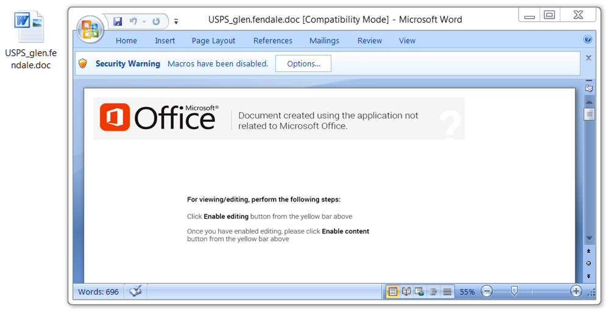
Task: Click 'Document created using the application not' text
Action: pos(328,116)
